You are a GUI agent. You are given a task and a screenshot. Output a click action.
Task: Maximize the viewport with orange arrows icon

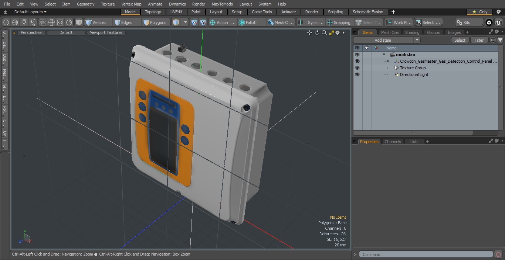point(331,33)
